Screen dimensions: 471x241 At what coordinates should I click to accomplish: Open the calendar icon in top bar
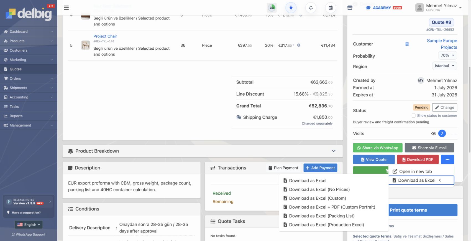point(331,8)
